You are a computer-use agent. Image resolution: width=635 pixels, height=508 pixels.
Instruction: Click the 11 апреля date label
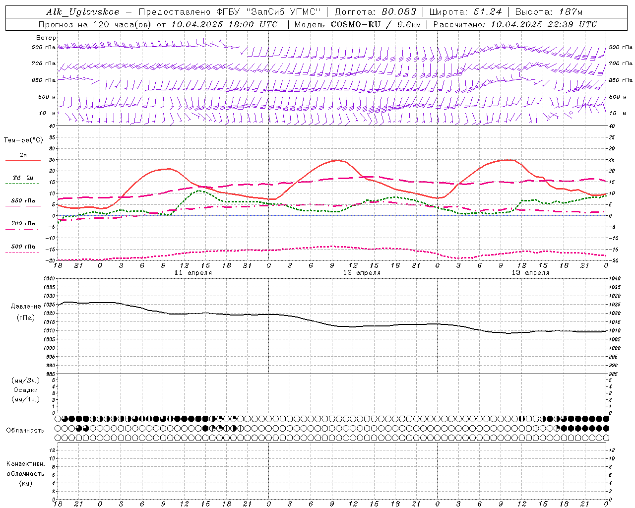(x=193, y=273)
